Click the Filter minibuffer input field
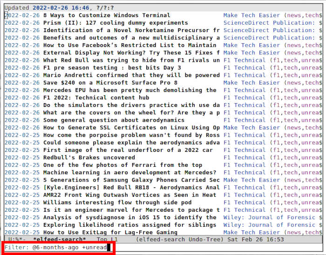 tap(163, 247)
